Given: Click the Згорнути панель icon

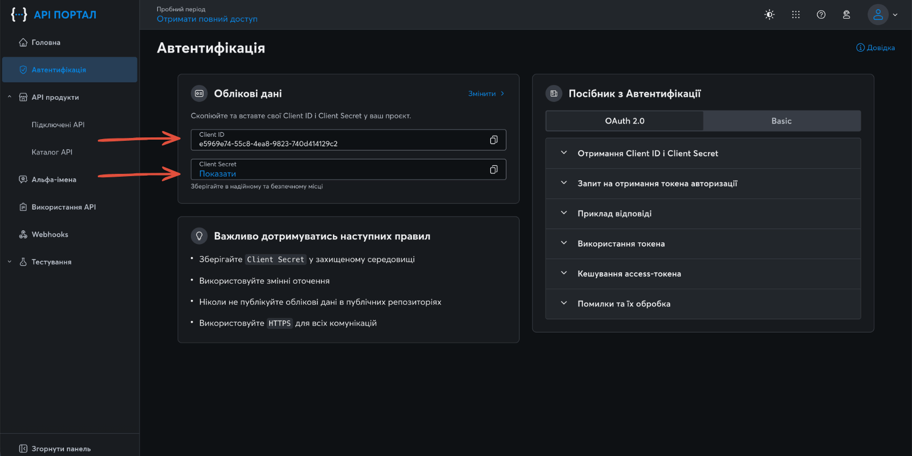Looking at the screenshot, I should [x=23, y=449].
